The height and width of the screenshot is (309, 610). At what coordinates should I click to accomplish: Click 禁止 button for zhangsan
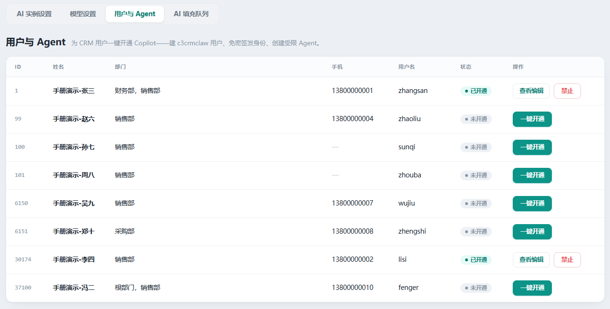pyautogui.click(x=567, y=91)
